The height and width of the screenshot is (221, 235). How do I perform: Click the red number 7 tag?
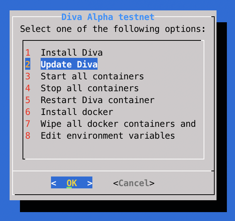click(28, 124)
